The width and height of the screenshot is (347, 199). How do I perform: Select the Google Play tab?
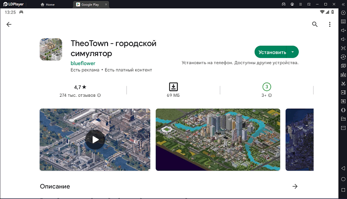pyautogui.click(x=90, y=4)
